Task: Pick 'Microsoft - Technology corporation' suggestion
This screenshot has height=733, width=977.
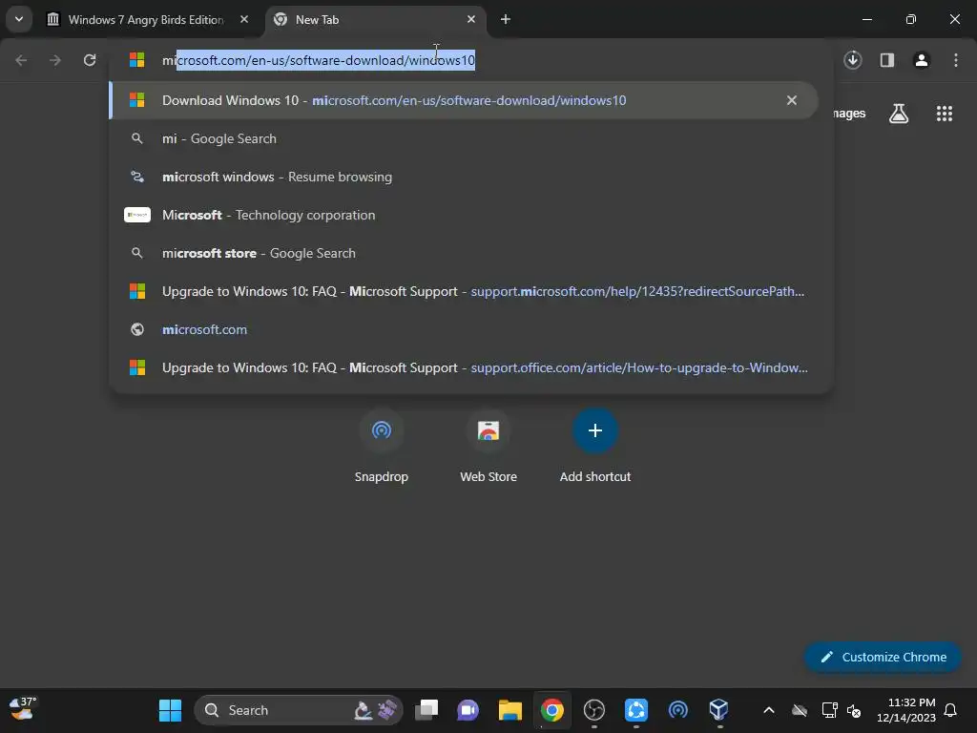Action: pos(464,215)
